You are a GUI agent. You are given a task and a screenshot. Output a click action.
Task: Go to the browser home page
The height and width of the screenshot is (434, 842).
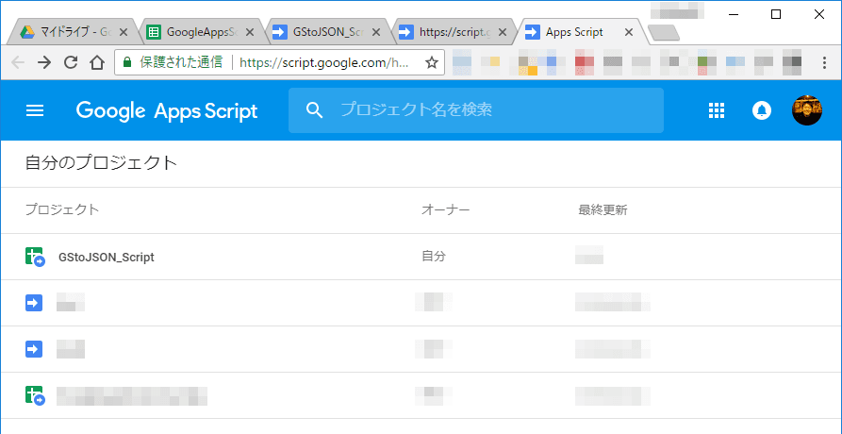(97, 63)
